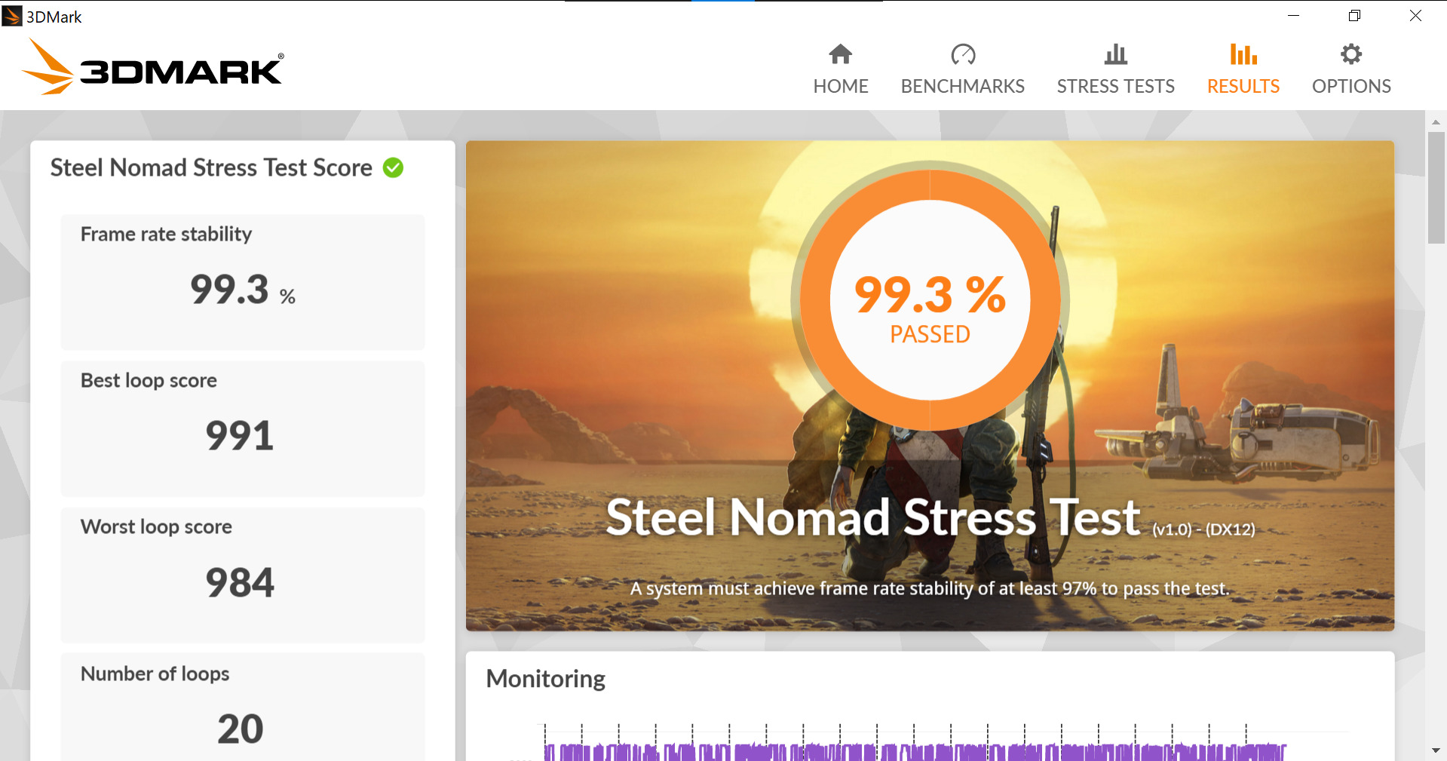Click the scrollbar down arrow

1436,750
